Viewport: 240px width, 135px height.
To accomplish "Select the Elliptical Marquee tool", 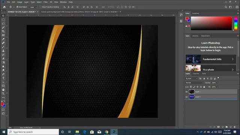I will click(3, 19).
